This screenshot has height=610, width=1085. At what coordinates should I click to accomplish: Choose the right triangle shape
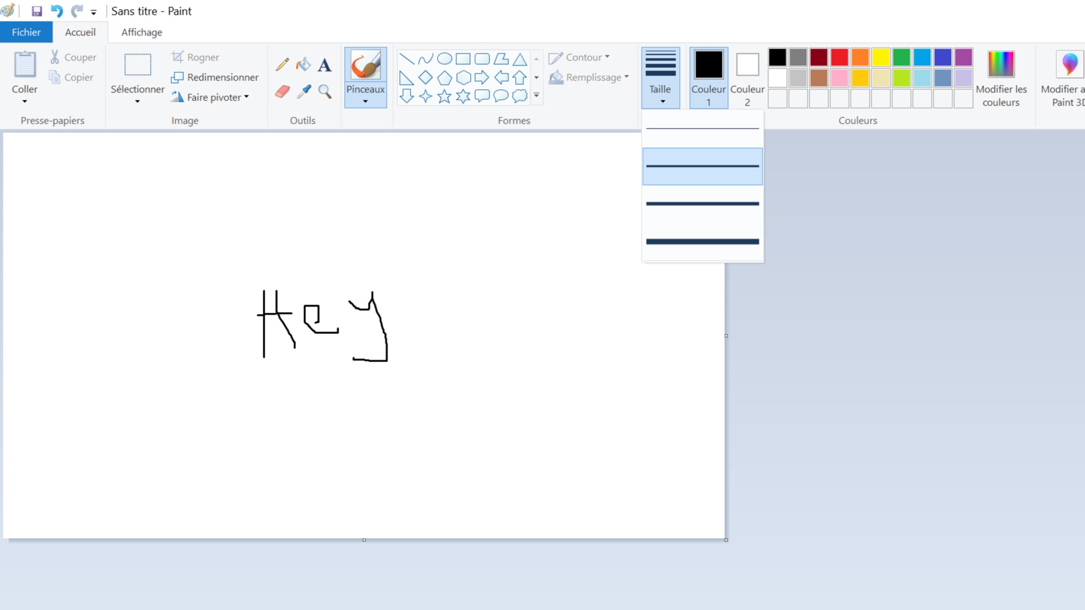406,77
